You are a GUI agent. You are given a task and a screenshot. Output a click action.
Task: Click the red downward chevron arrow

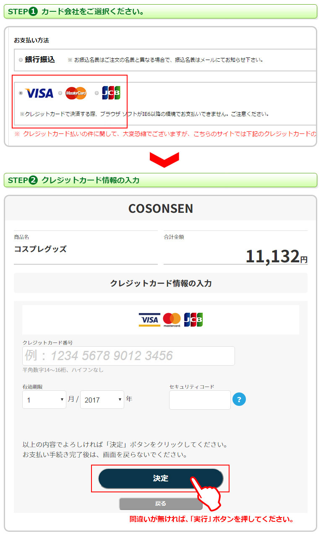tap(164, 160)
